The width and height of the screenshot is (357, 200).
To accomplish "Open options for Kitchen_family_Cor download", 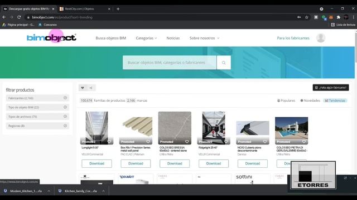I will (x=103, y=191).
